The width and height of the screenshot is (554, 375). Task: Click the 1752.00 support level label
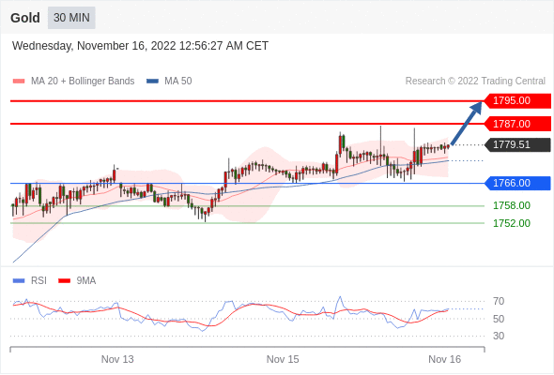coord(512,223)
